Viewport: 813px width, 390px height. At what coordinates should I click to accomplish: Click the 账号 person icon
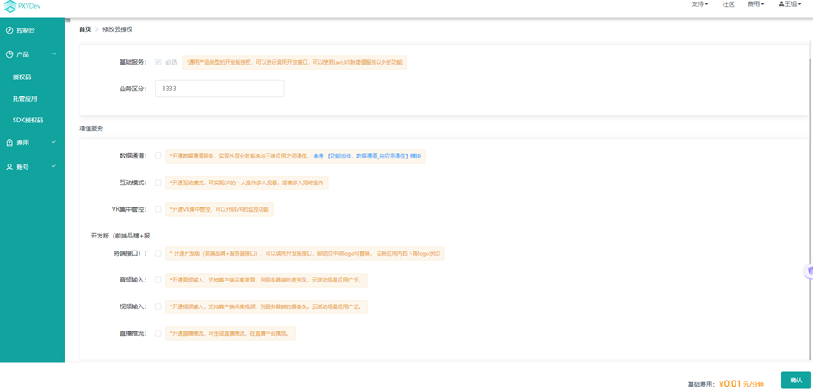click(9, 166)
